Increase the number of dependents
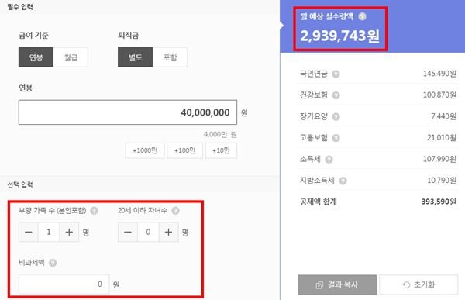Viewport: 465px width, 300px height. [x=69, y=232]
